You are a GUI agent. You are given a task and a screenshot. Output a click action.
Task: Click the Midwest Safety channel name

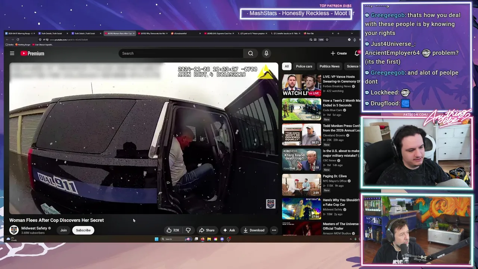pyautogui.click(x=34, y=228)
